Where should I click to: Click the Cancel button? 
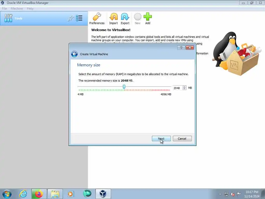[x=182, y=139]
